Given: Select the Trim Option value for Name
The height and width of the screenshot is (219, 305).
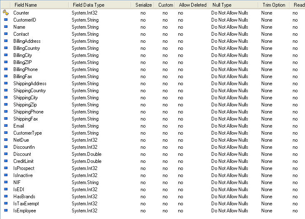Looking at the screenshot, I should pos(267,27).
